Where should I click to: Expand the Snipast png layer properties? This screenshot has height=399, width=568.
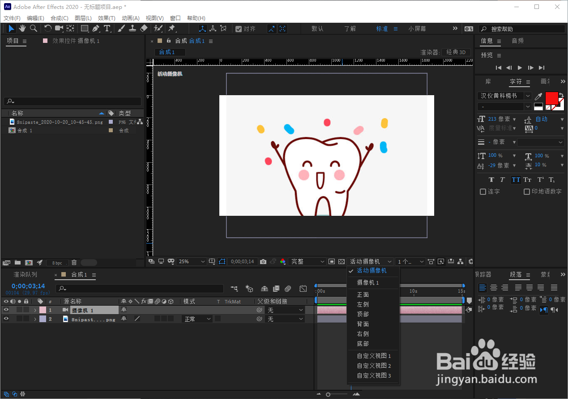(x=35, y=319)
